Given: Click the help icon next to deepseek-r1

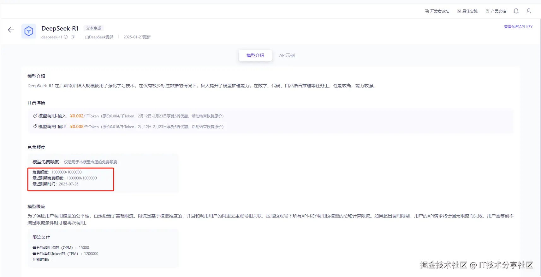Looking at the screenshot, I should pyautogui.click(x=66, y=37).
